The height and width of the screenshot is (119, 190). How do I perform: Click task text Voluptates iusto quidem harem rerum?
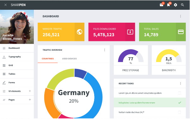click(137, 103)
